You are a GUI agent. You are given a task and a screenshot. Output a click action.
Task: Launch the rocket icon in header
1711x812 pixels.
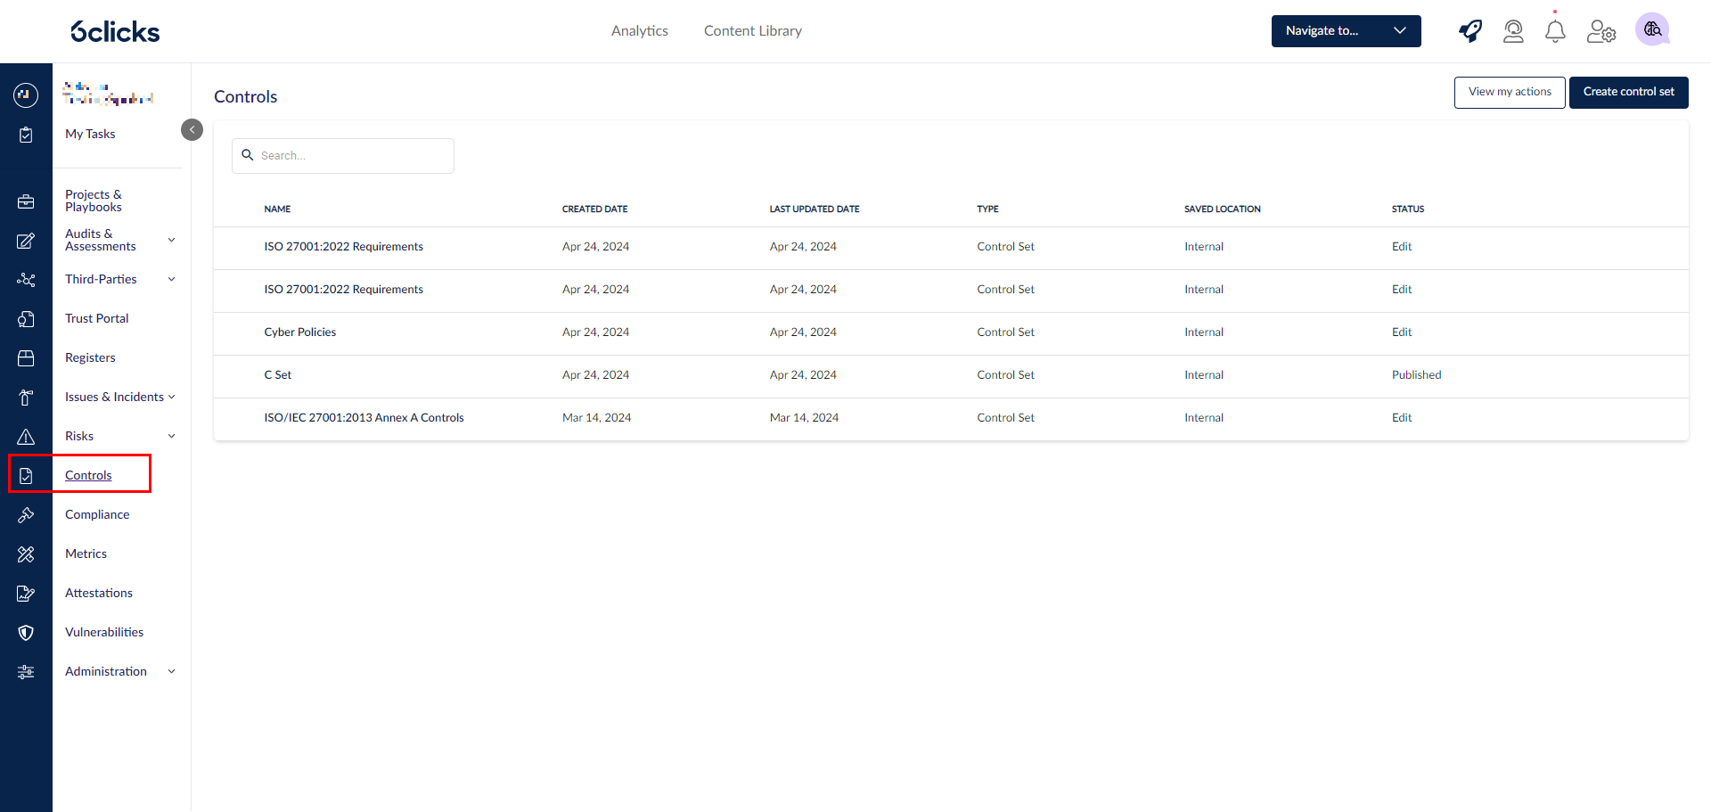(x=1470, y=31)
